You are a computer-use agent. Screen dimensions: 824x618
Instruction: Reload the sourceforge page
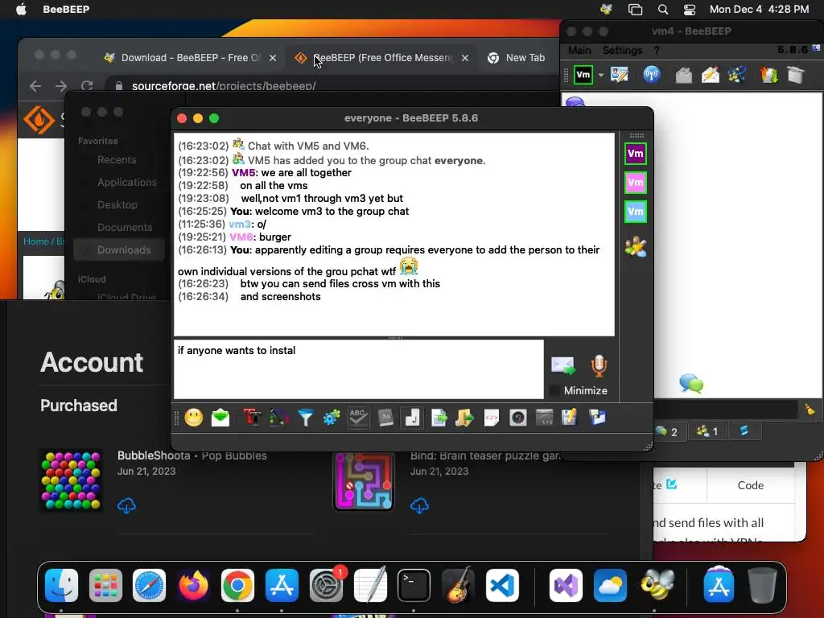pyautogui.click(x=87, y=85)
